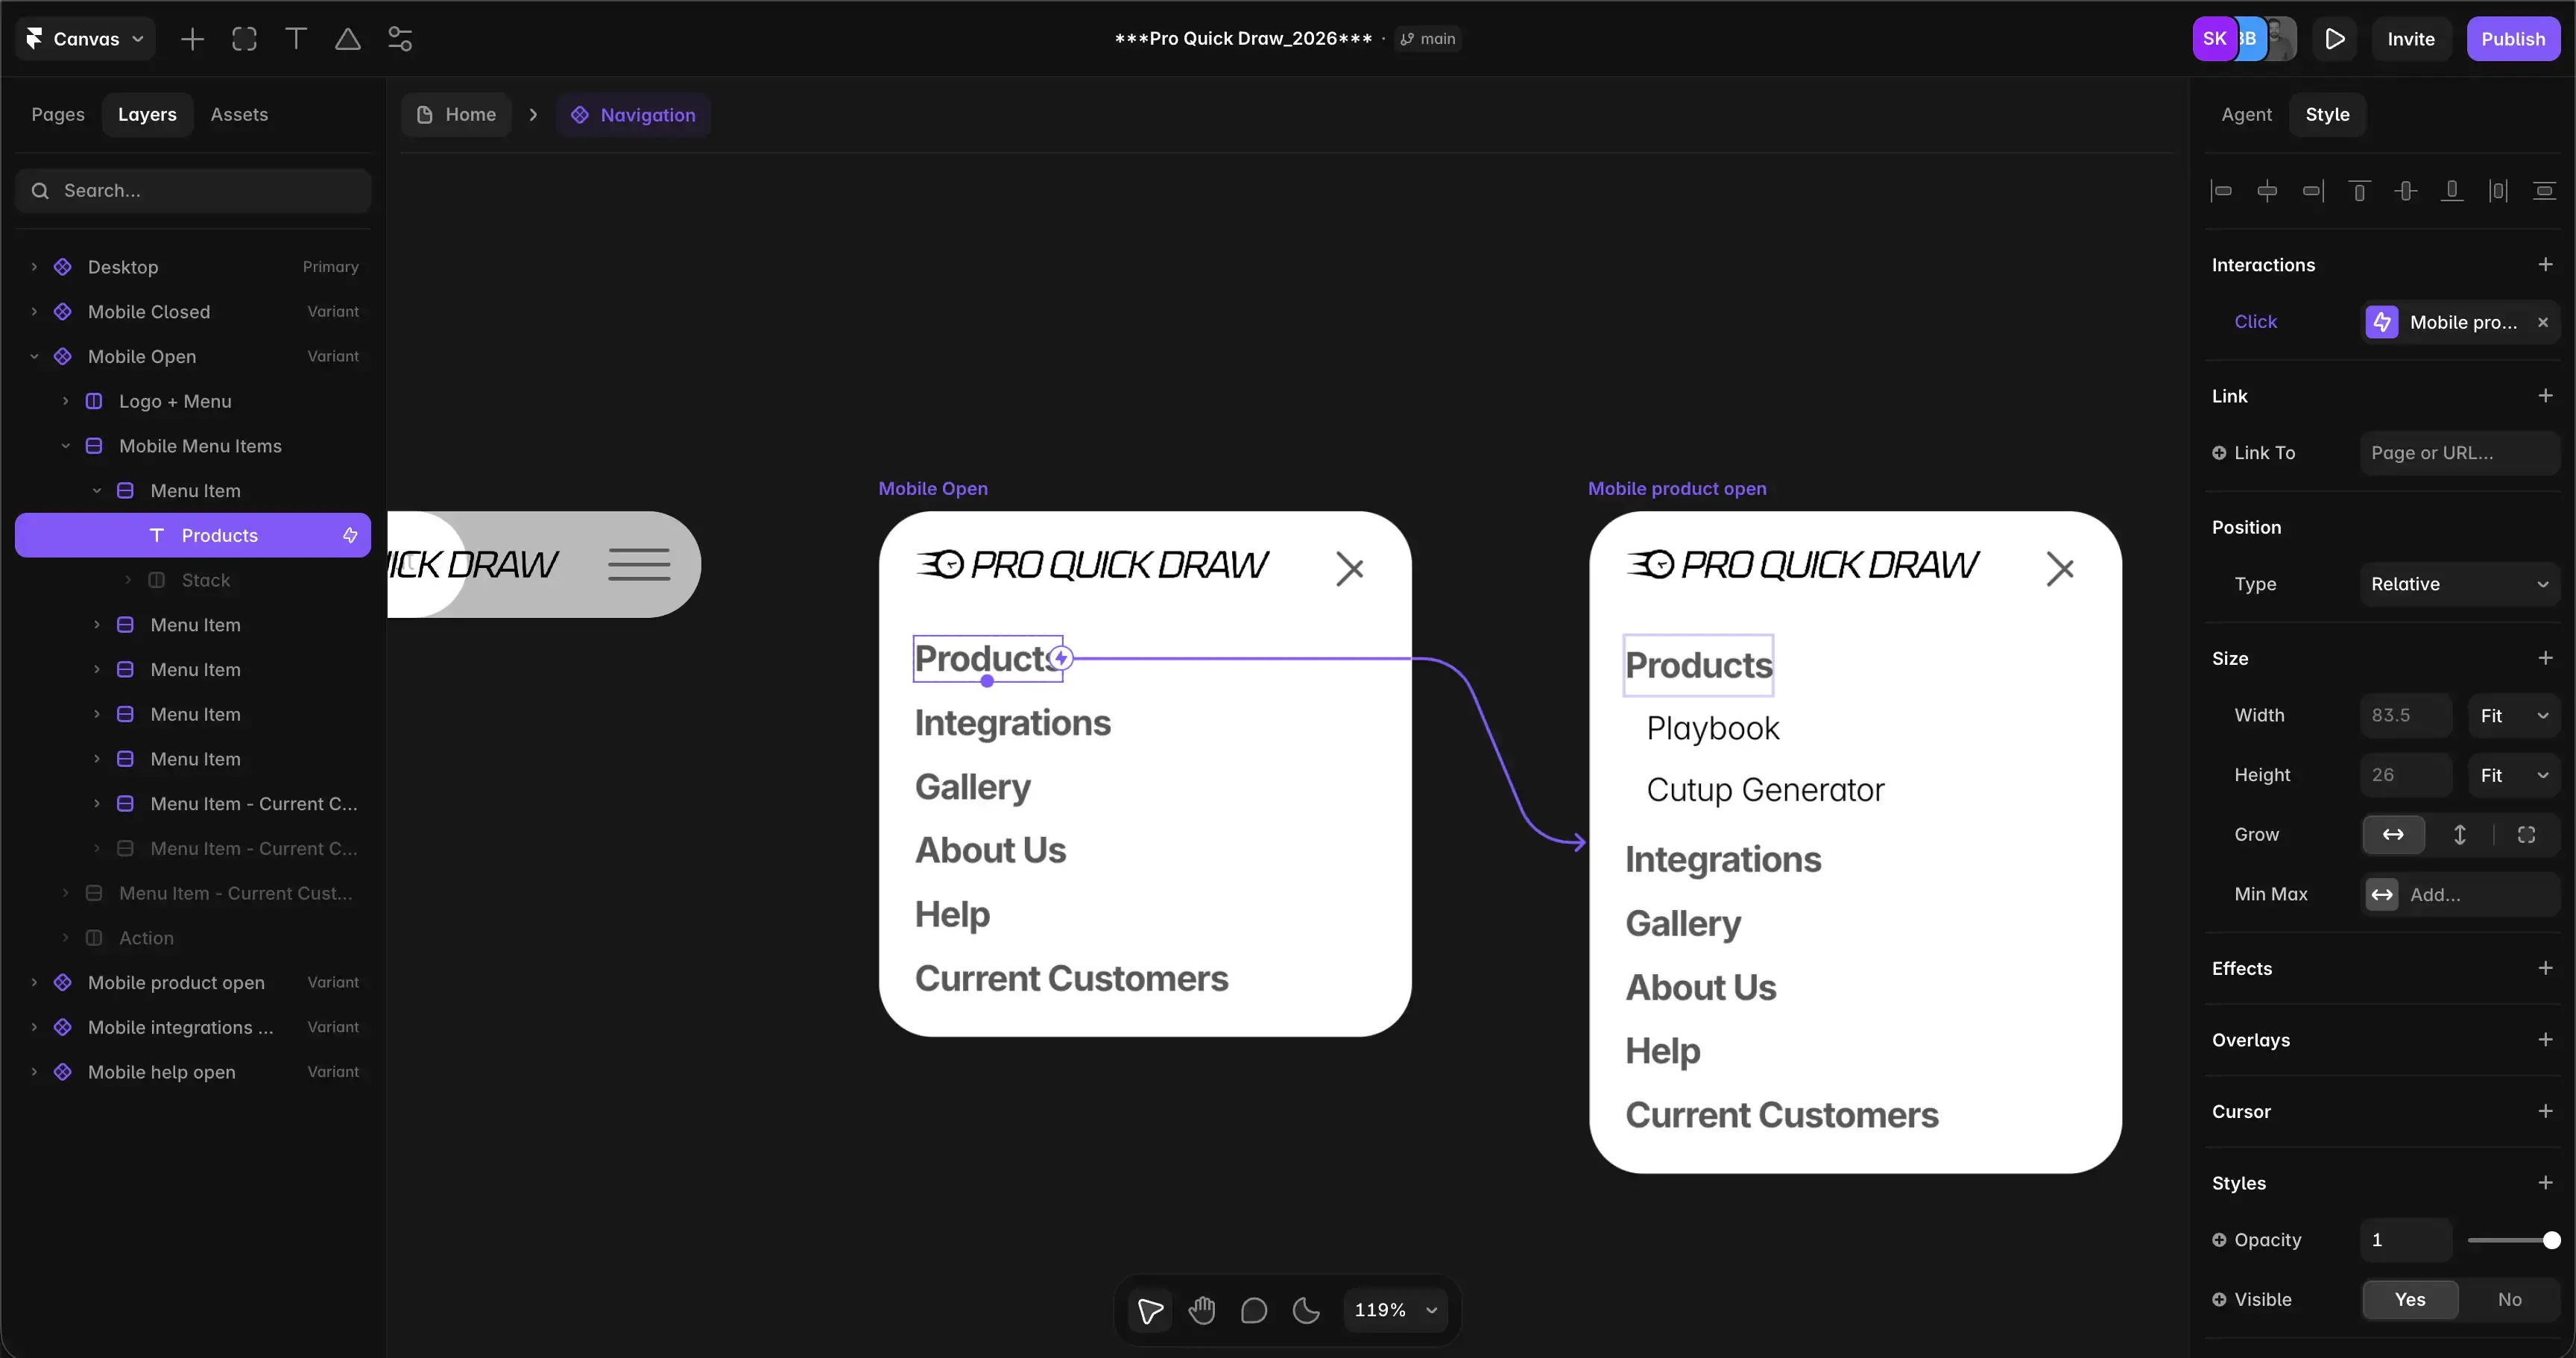2576x1358 pixels.
Task: Click the Invite button
Action: (x=2410, y=39)
